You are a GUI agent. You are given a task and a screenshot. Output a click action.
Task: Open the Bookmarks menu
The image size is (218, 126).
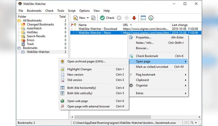coord(34,11)
